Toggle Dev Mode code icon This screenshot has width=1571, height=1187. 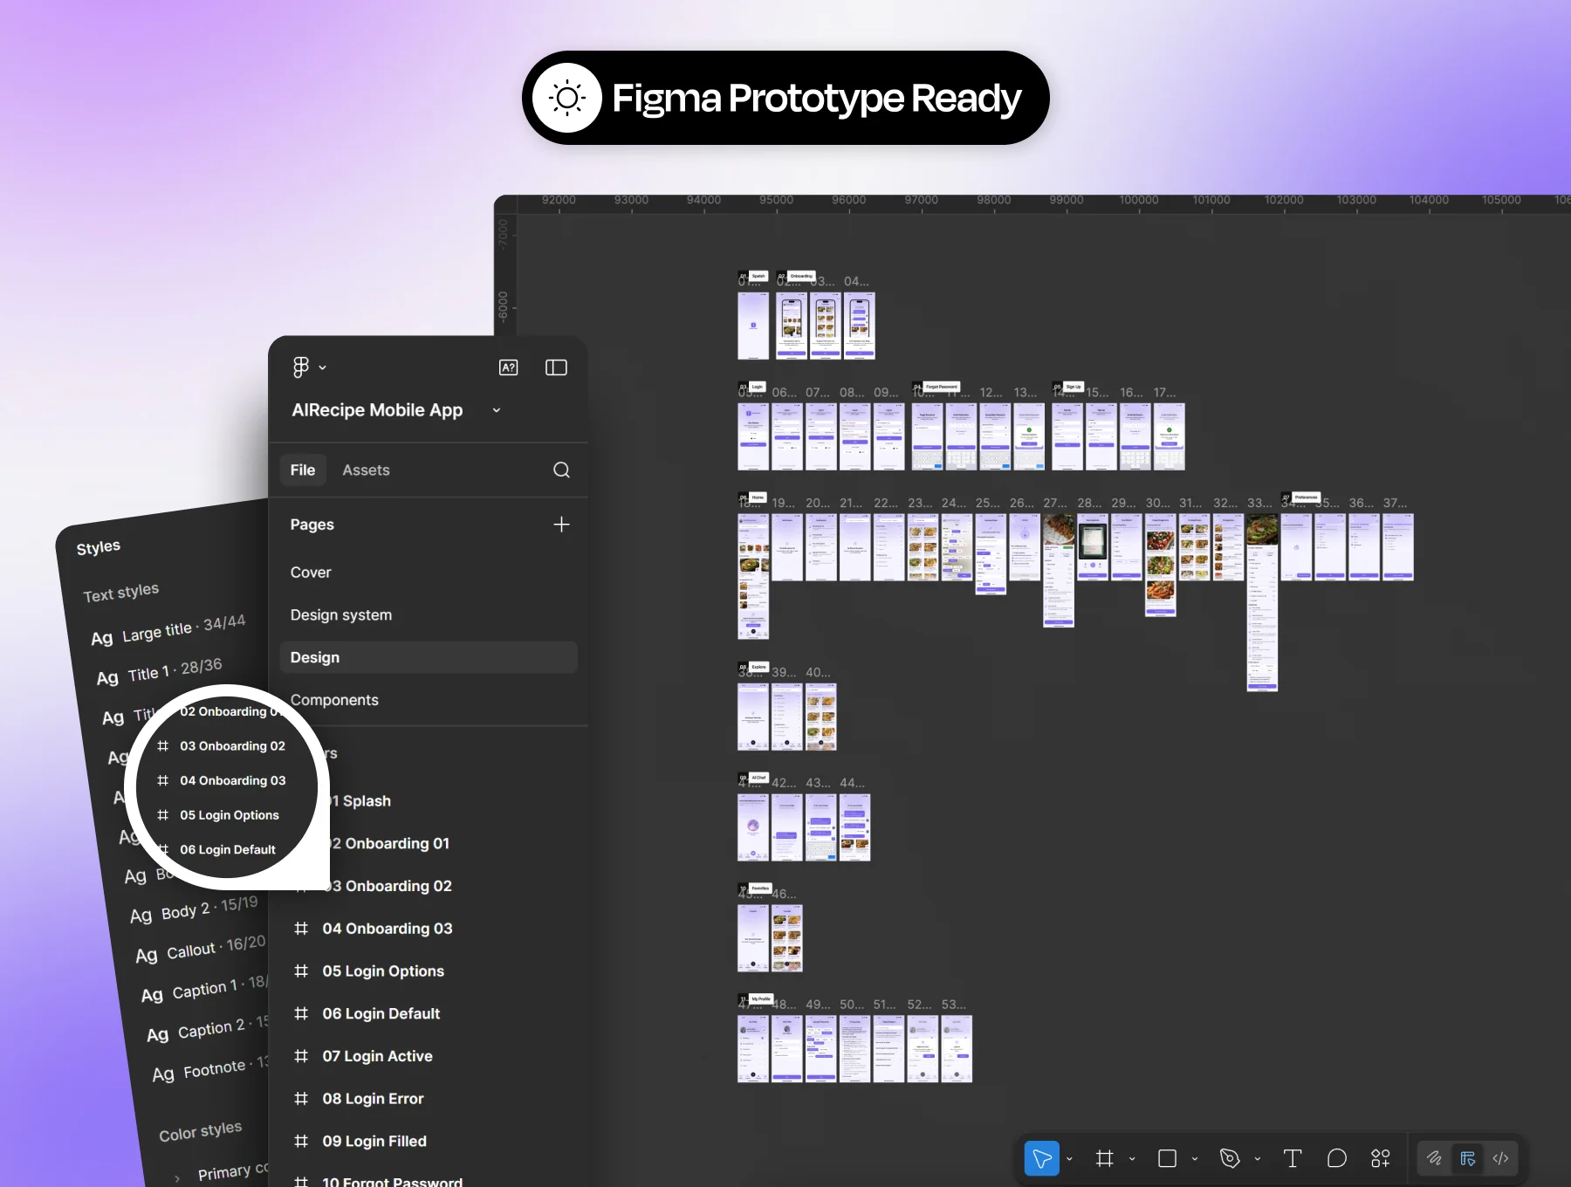[x=1500, y=1158]
